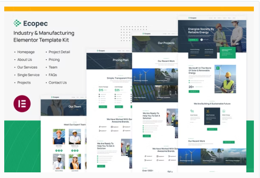Click the team photo of woman in orange hardhat
This screenshot has width=260, height=178.
pos(59,137)
